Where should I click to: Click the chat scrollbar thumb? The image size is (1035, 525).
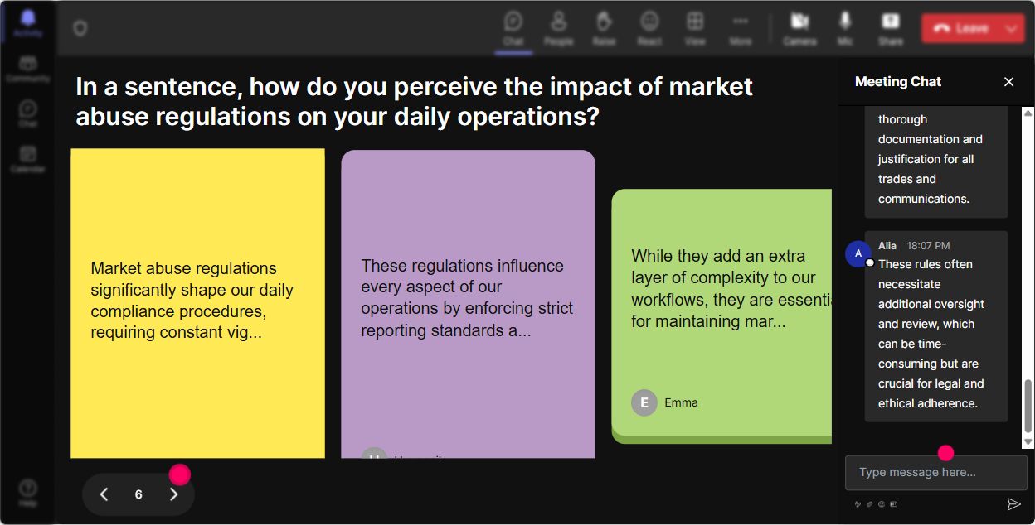pyautogui.click(x=1028, y=406)
